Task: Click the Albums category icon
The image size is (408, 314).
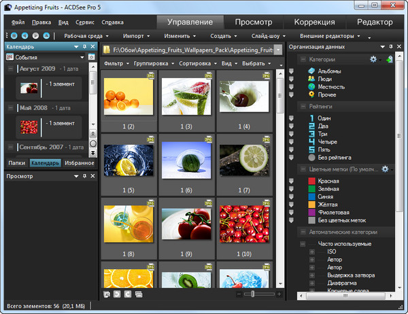Action: click(x=310, y=71)
